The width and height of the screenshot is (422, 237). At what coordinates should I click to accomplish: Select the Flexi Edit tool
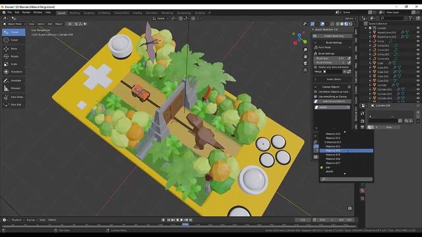tap(13, 105)
